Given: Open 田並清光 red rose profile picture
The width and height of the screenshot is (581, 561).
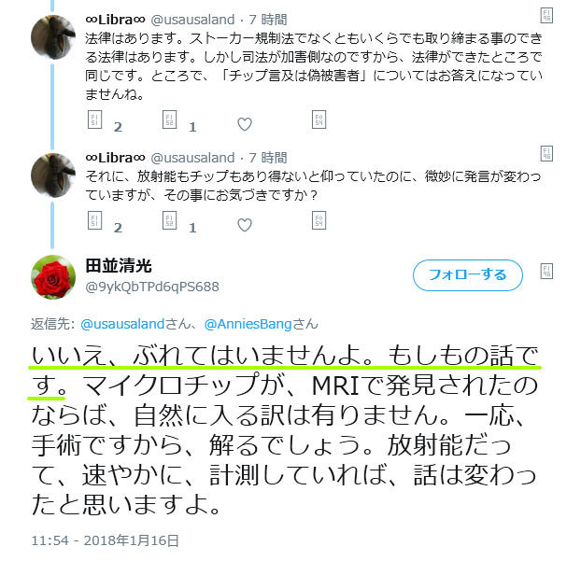Looking at the screenshot, I should (x=53, y=277).
